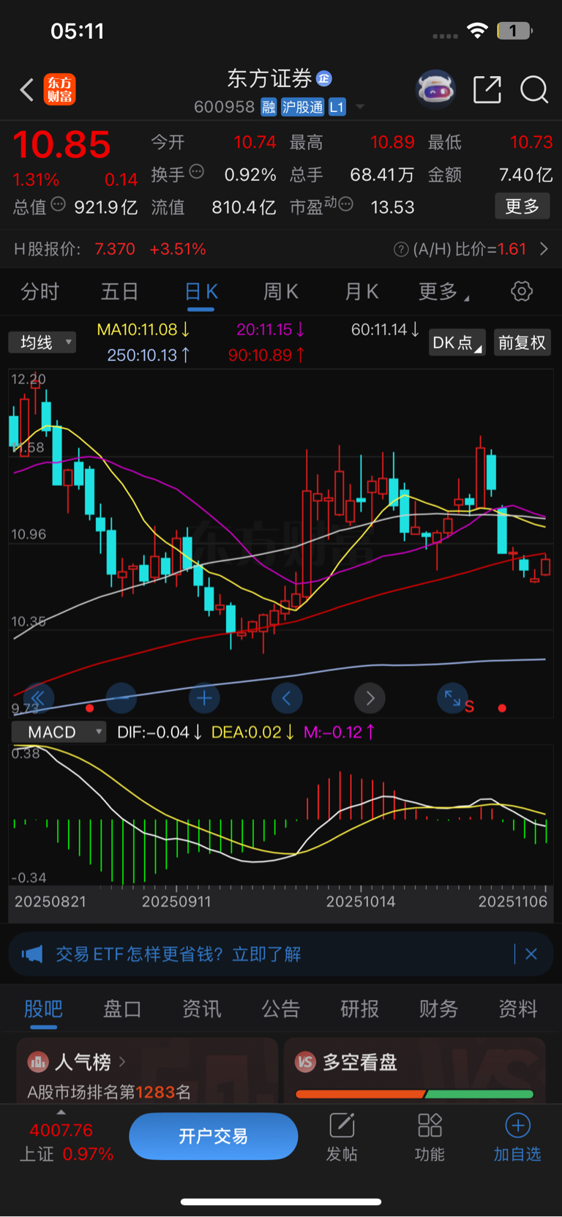Open the 均线 indicator dropdown
This screenshot has width=562, height=1217.
click(42, 342)
